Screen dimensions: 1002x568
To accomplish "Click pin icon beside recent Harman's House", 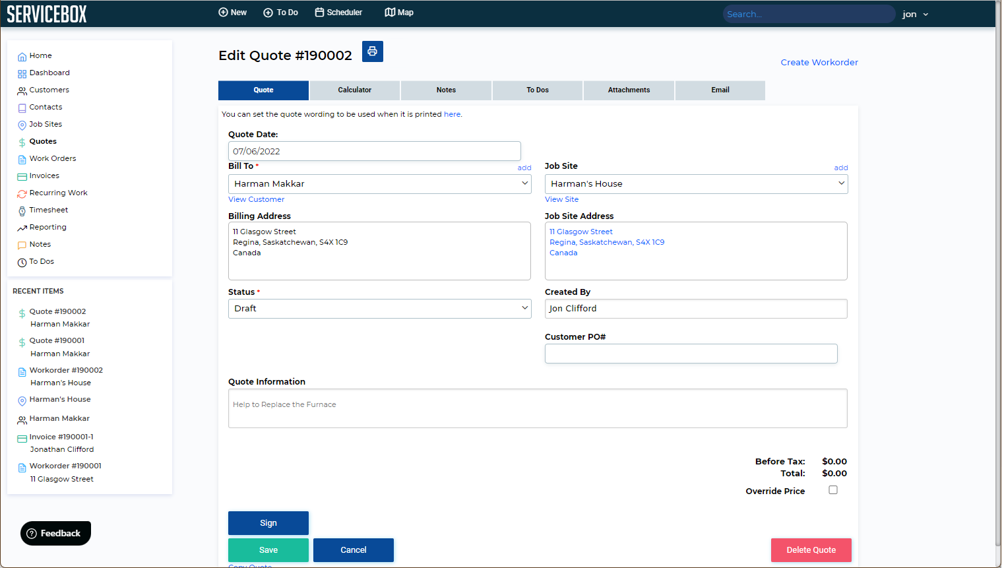I will (22, 401).
